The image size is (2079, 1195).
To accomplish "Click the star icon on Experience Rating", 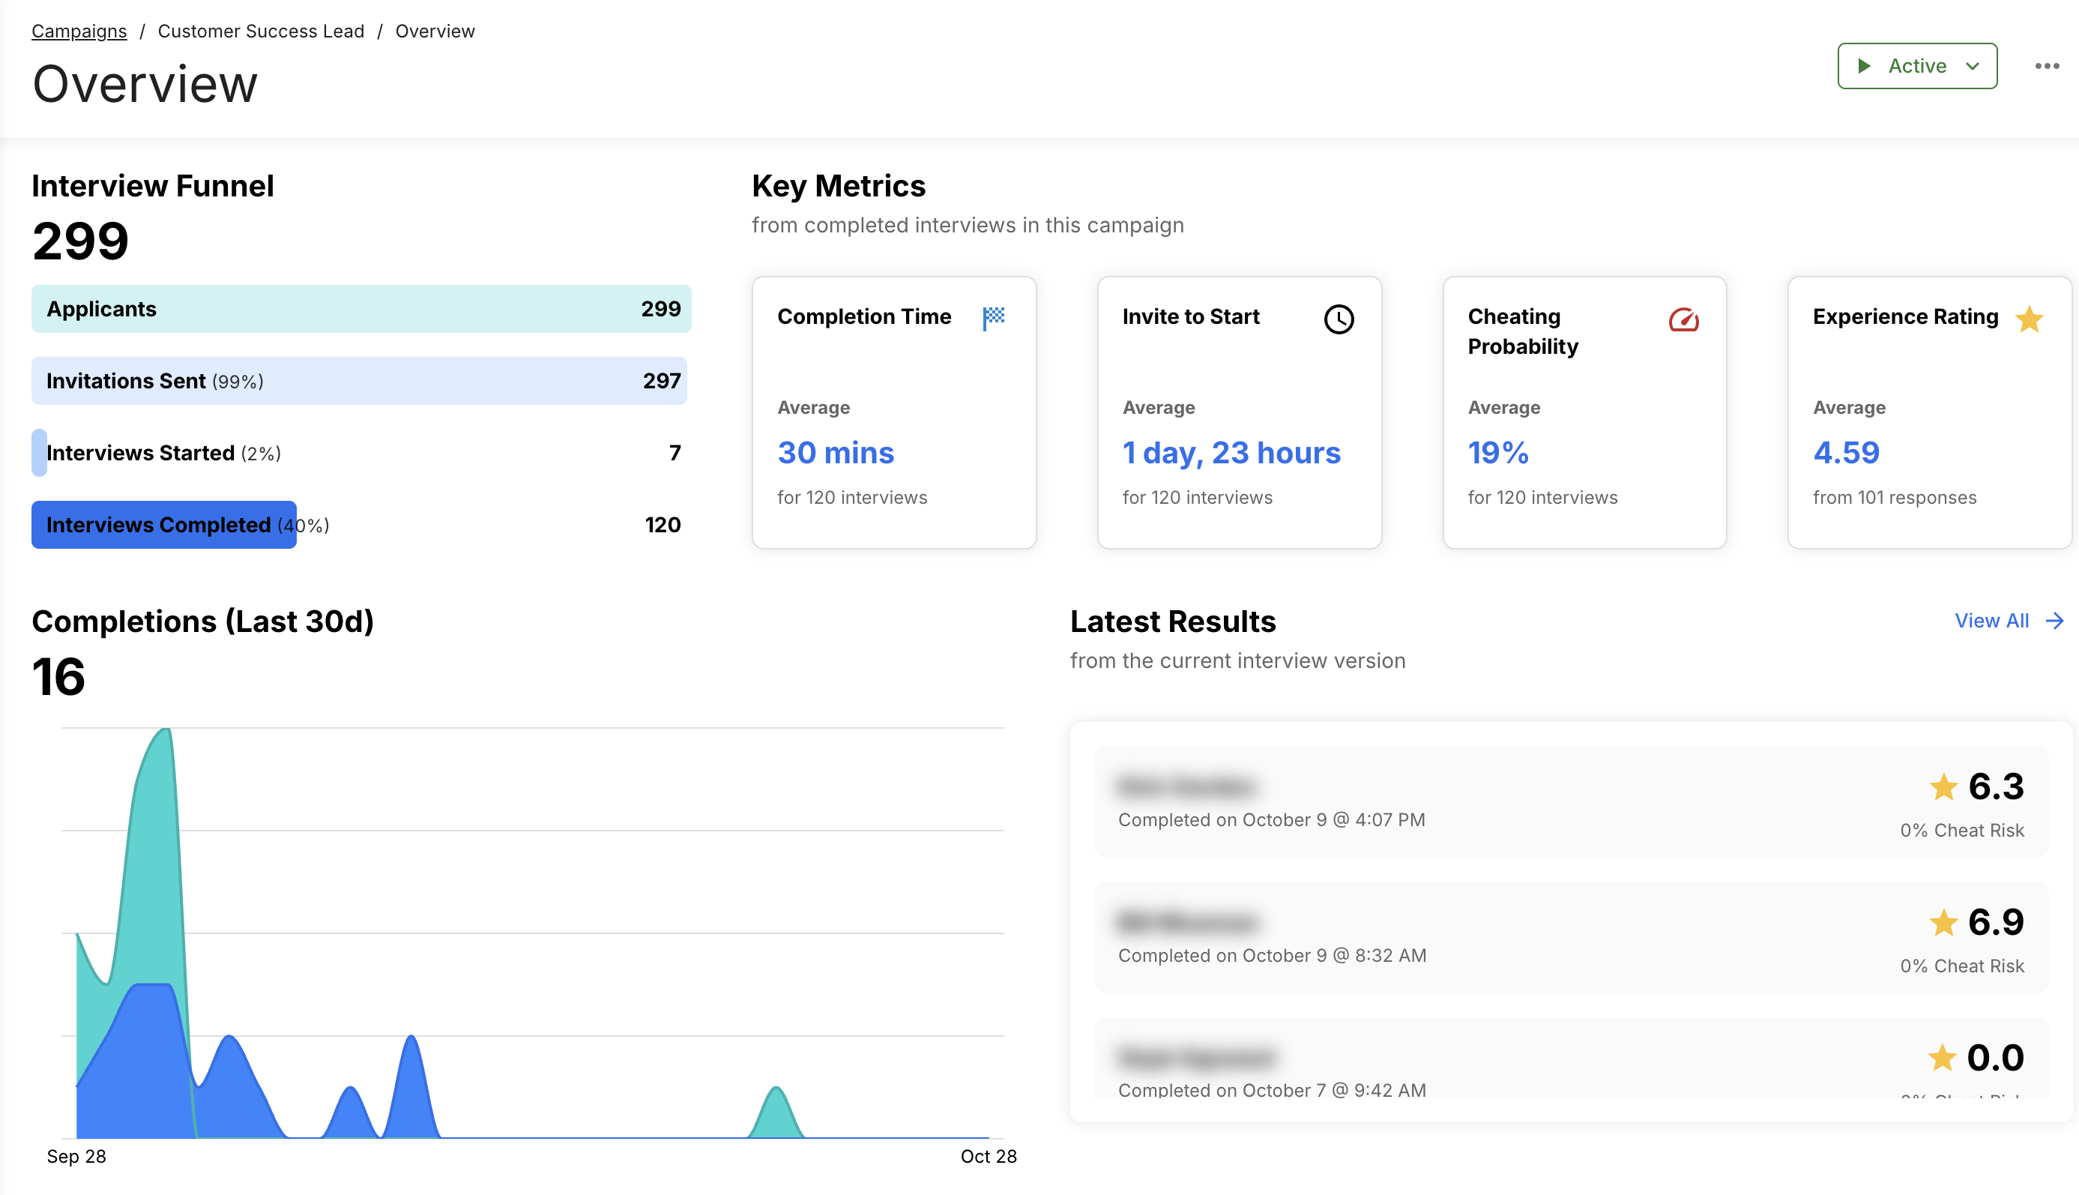I will click(x=2029, y=319).
